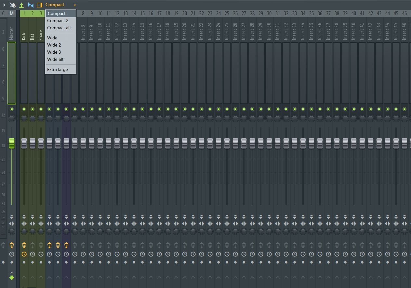Click the green plugin picker icon
This screenshot has height=288, width=411.
click(x=21, y=5)
